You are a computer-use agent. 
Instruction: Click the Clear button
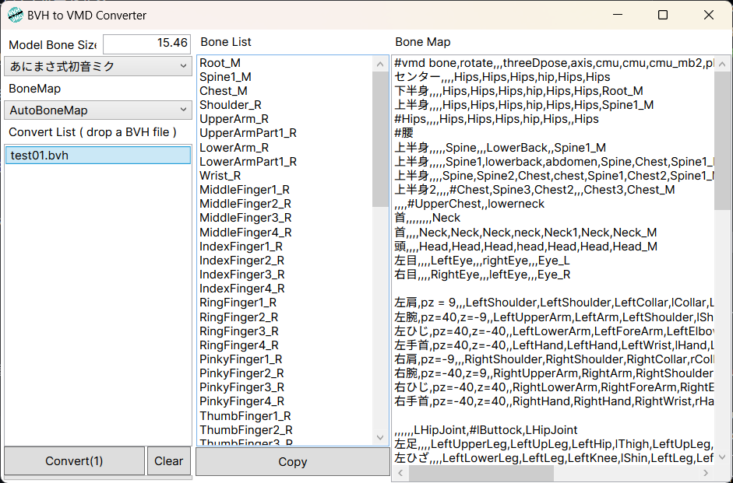168,461
